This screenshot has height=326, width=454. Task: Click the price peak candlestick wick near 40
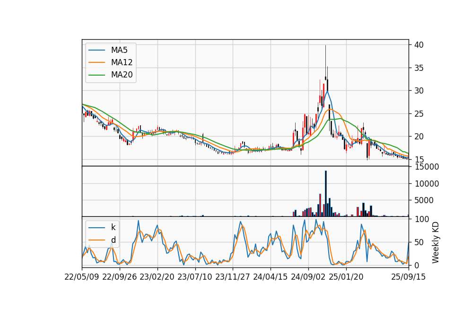click(x=325, y=61)
